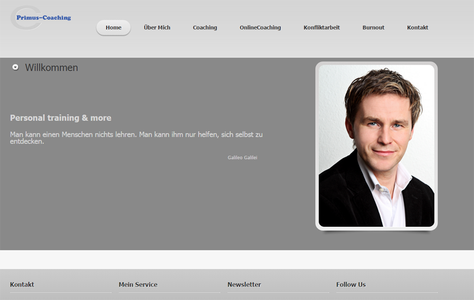Click the Mein Service footer heading
474x300 pixels.
coord(138,285)
